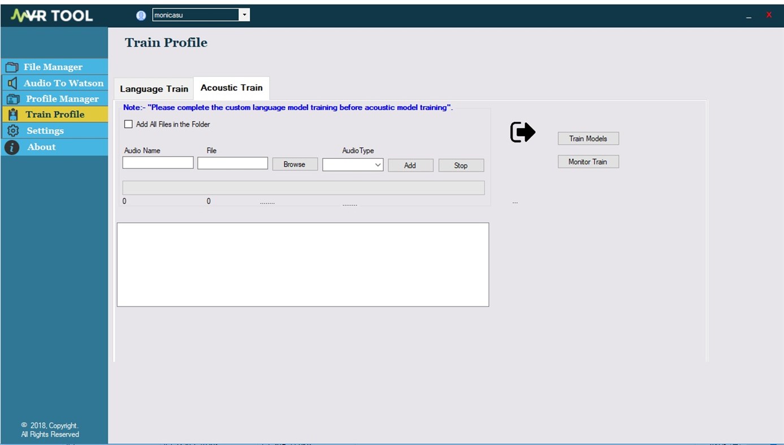Click inside the Audio Name field
Viewport: 784px width, 445px height.
(x=158, y=162)
